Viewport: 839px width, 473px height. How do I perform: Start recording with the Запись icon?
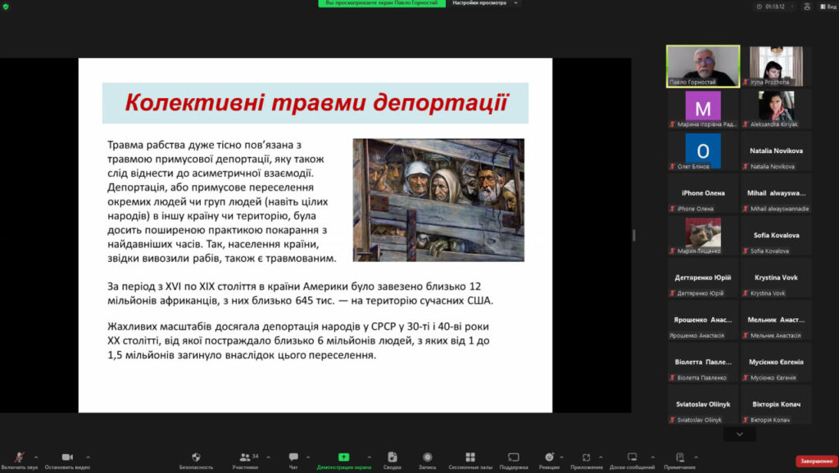(x=427, y=457)
